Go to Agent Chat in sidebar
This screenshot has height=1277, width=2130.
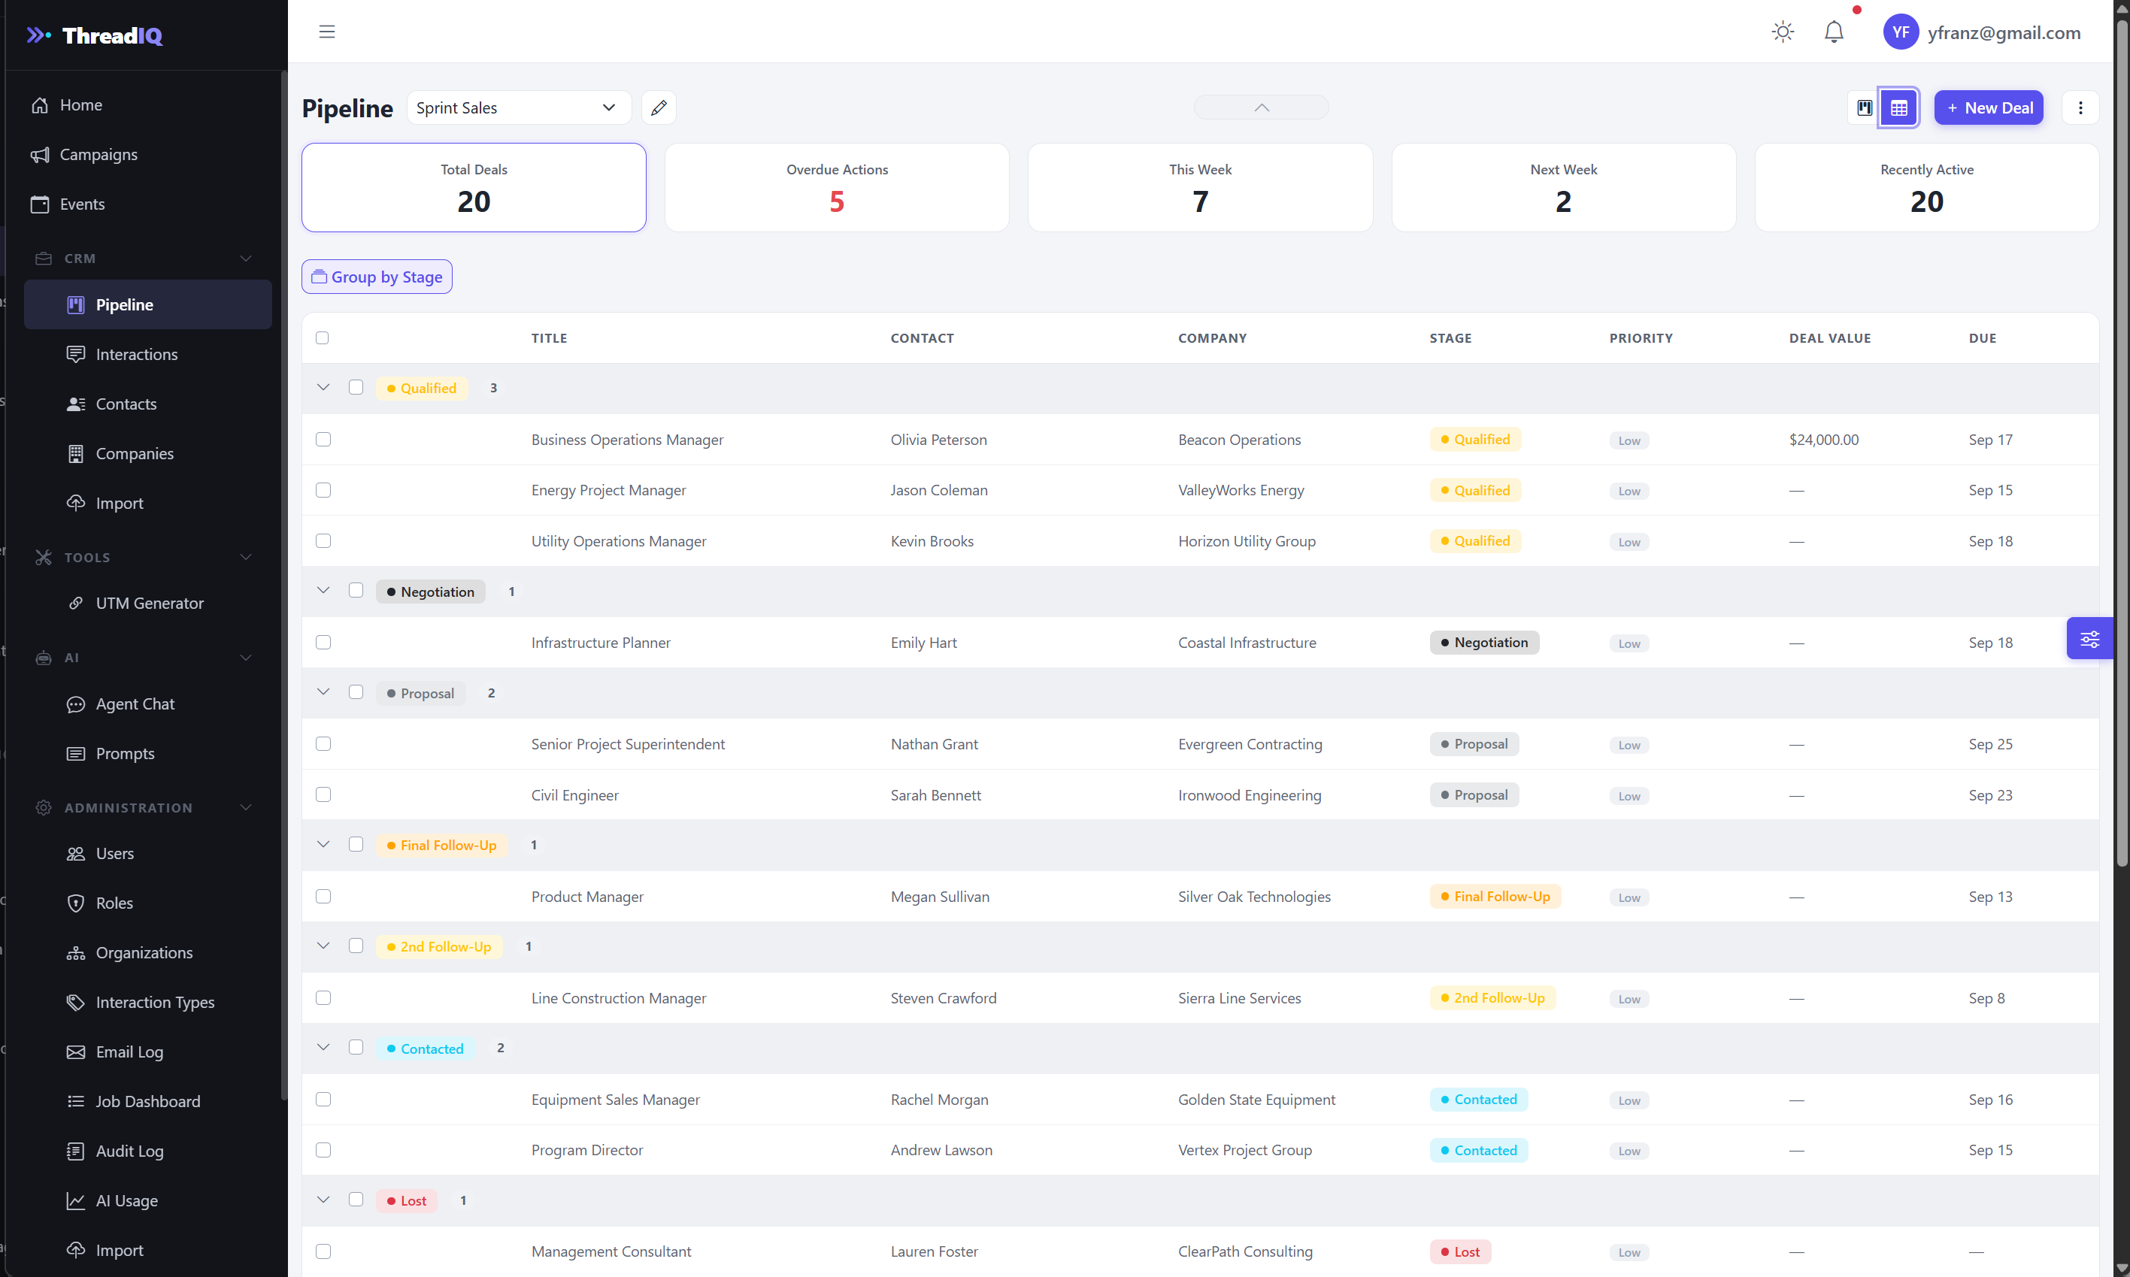click(x=135, y=703)
